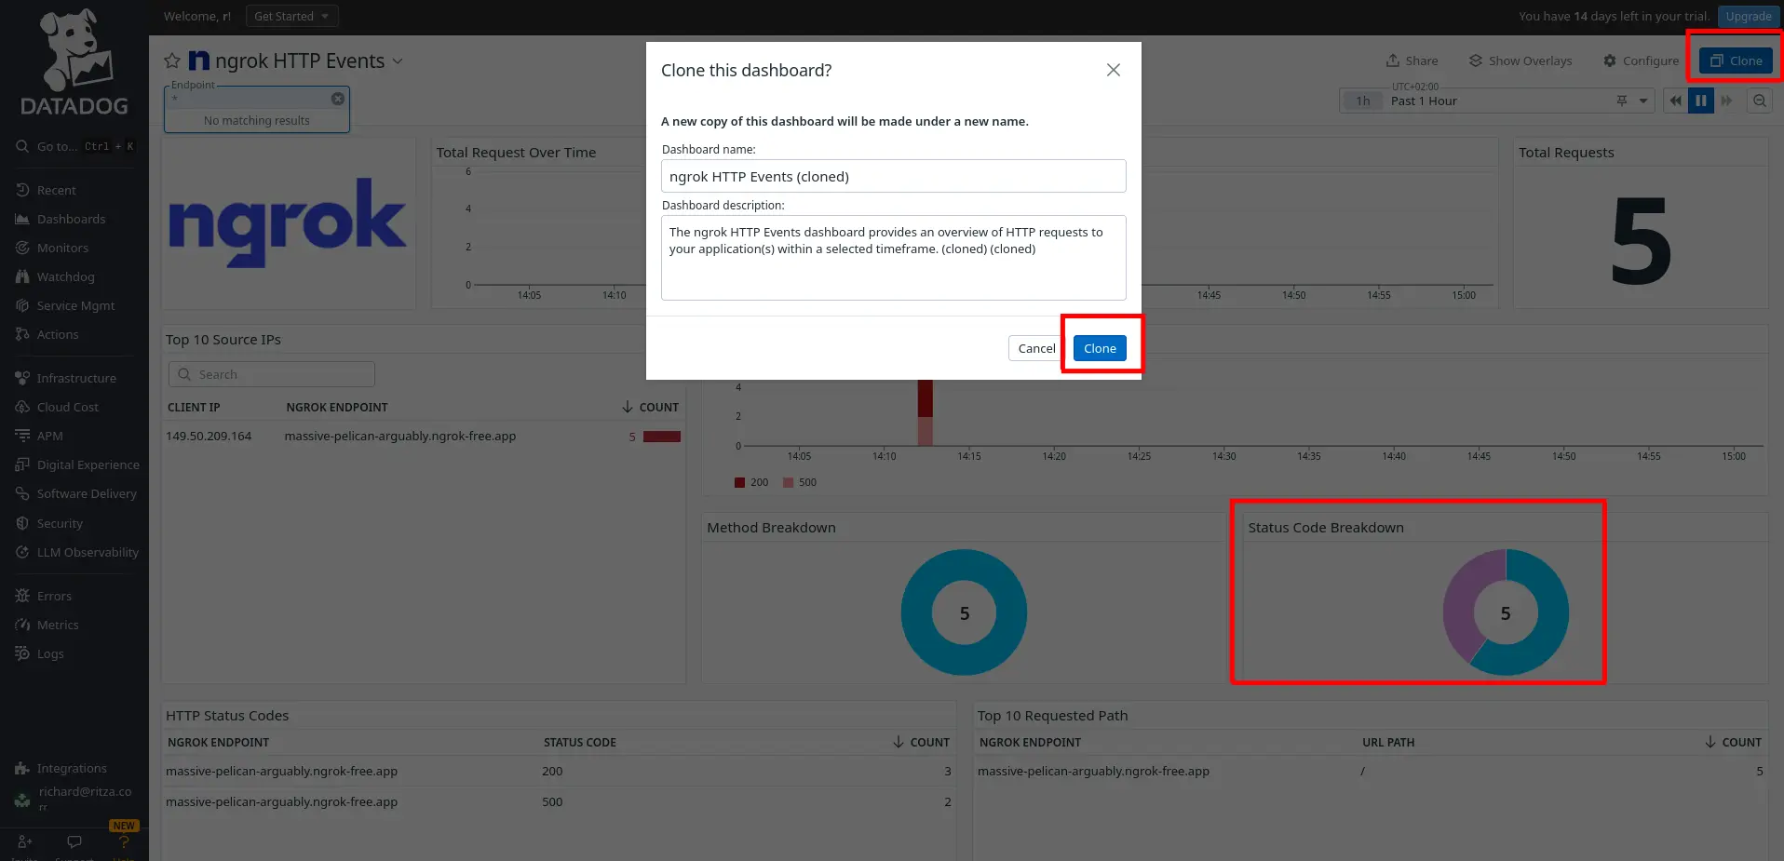Viewport: 1784px width, 861px height.
Task: Click the 500 legend color swatch
Action: pos(788,482)
